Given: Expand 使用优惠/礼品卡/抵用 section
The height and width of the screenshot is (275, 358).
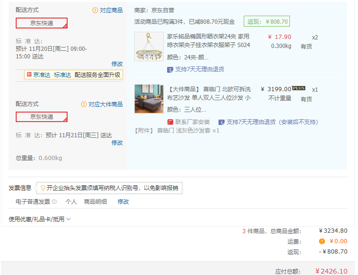Looking at the screenshot, I should point(40,219).
